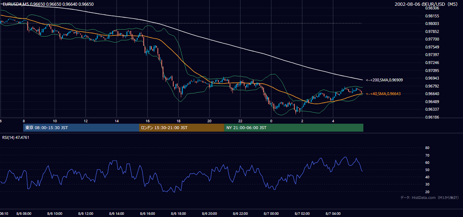Click the 8/7 02:00 time axis label

tap(302, 214)
